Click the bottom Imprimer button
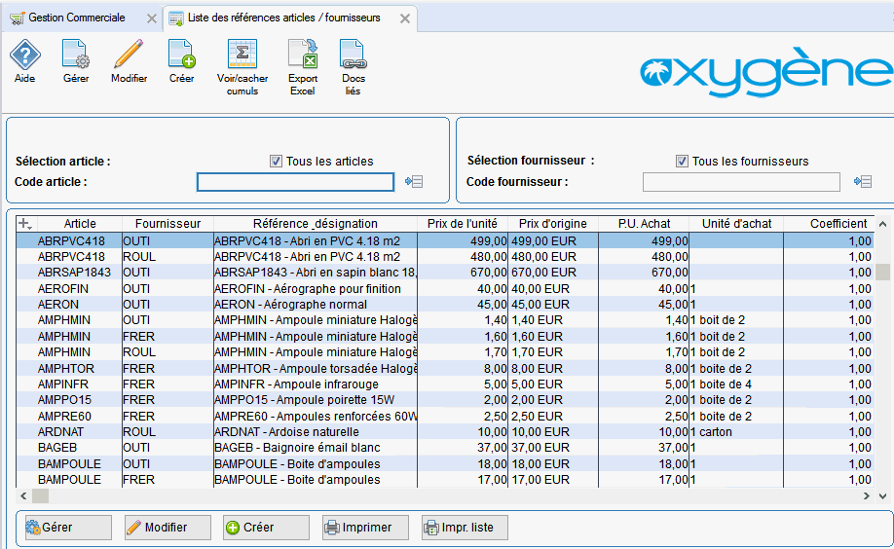Image resolution: width=894 pixels, height=549 pixels. coord(365,528)
